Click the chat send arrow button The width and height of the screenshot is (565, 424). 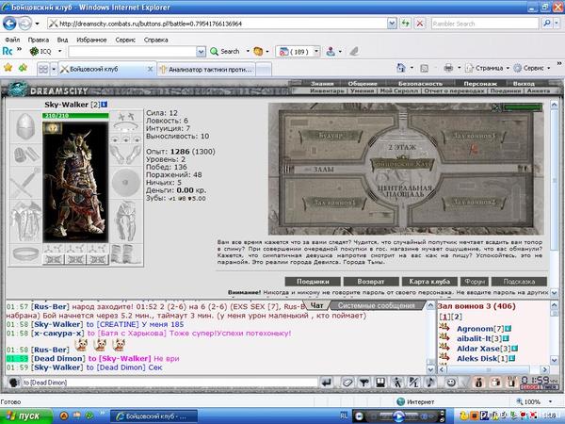pos(327,383)
